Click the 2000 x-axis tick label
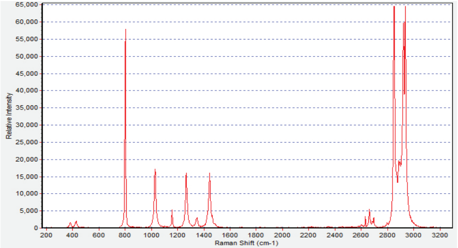This screenshot has height=248, width=458. pyautogui.click(x=282, y=235)
